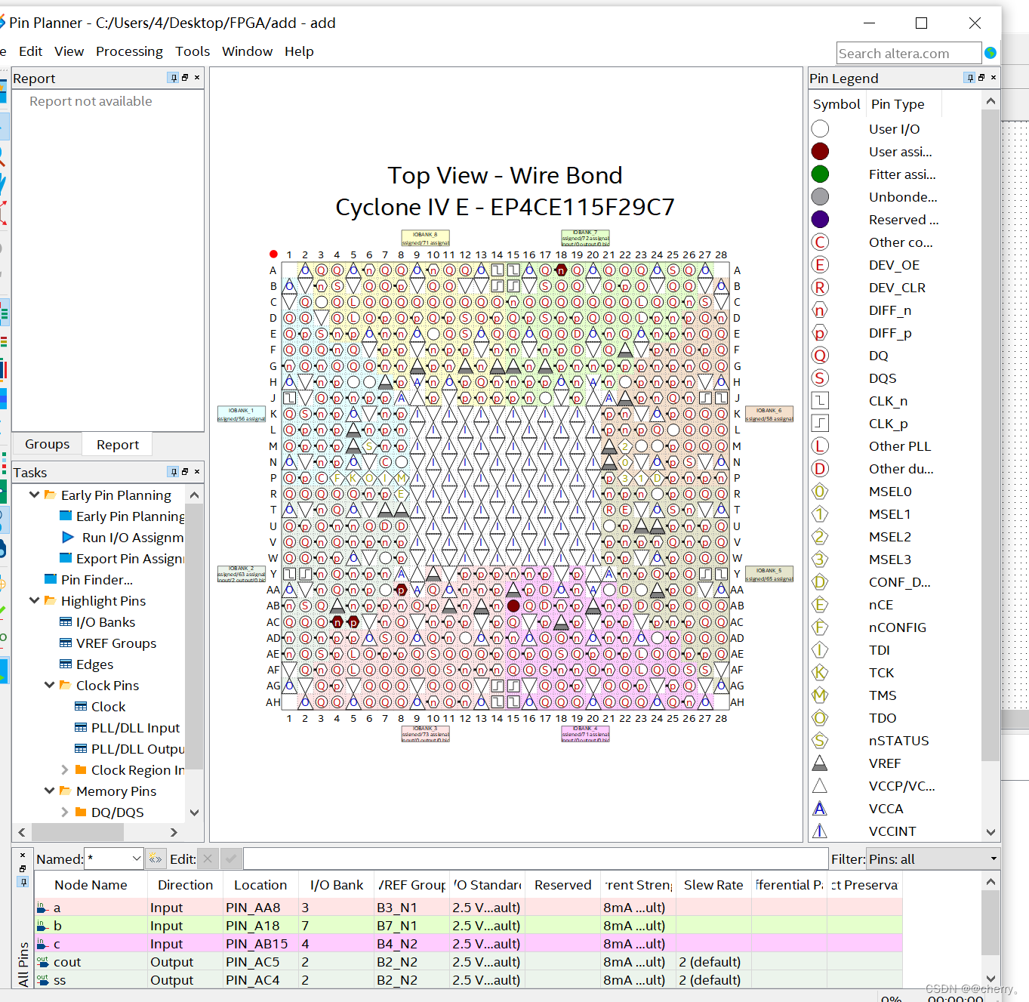Viewport: 1029px width, 1002px height.
Task: Collapse the Highlight Pins folder
Action: click(34, 600)
